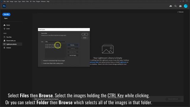Follow the Lightroom Web link
The image size is (190, 107).
tap(94, 62)
